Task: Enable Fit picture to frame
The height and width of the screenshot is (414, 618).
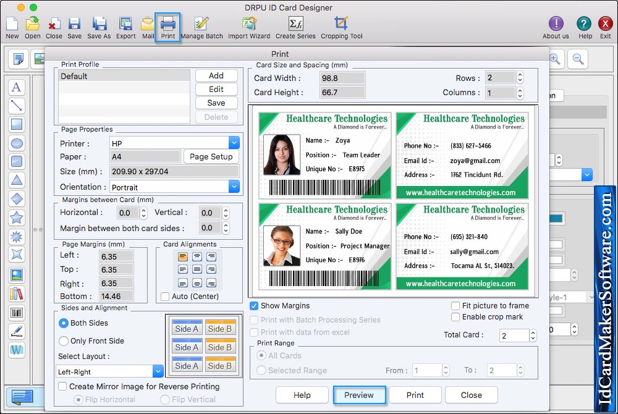Action: click(x=455, y=306)
